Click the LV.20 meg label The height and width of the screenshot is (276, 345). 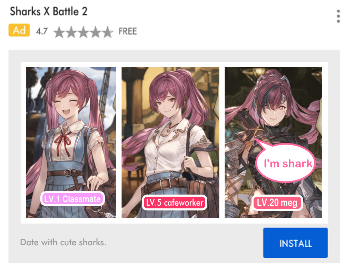(277, 203)
